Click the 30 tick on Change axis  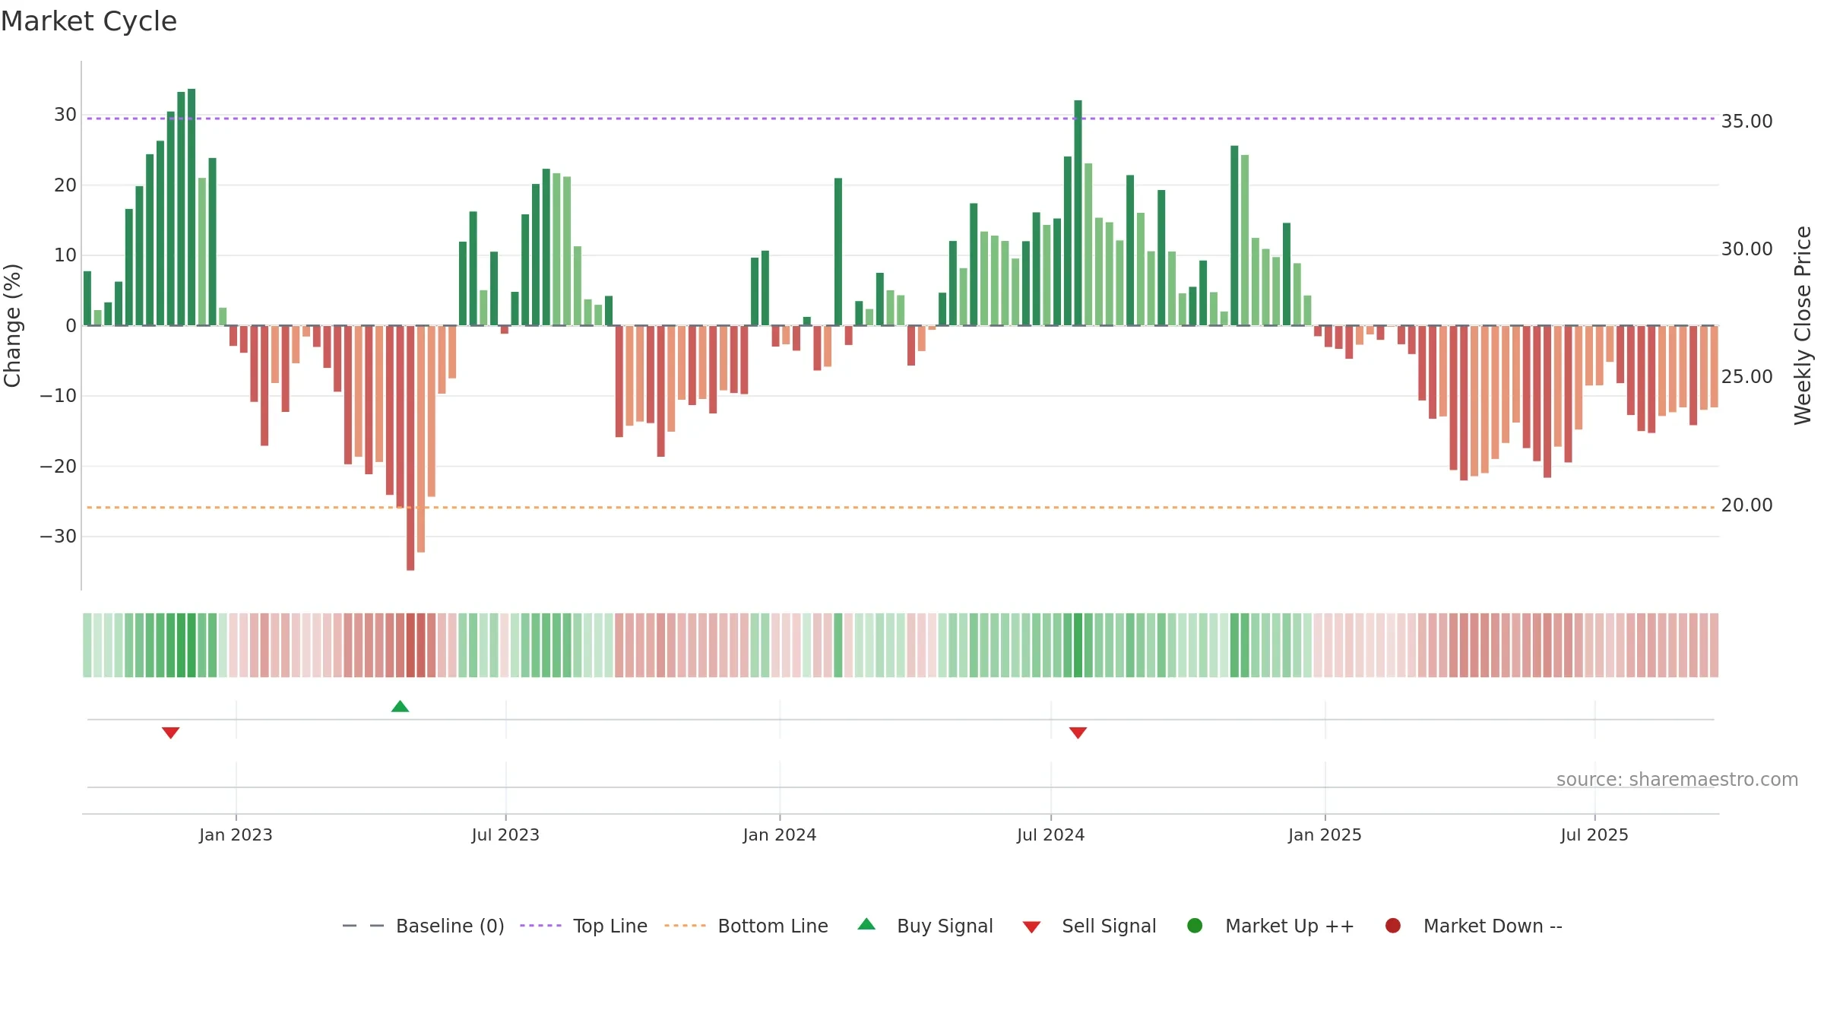(65, 115)
